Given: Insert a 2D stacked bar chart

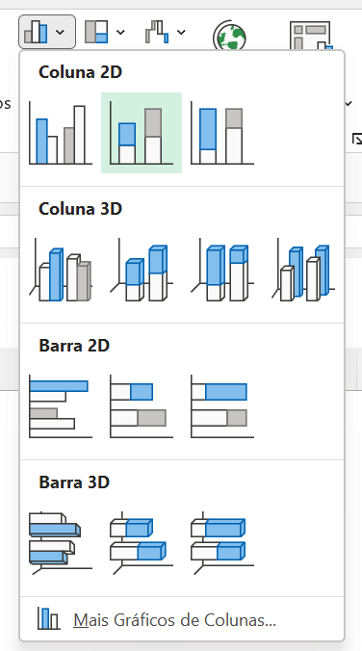Looking at the screenshot, I should [x=142, y=406].
